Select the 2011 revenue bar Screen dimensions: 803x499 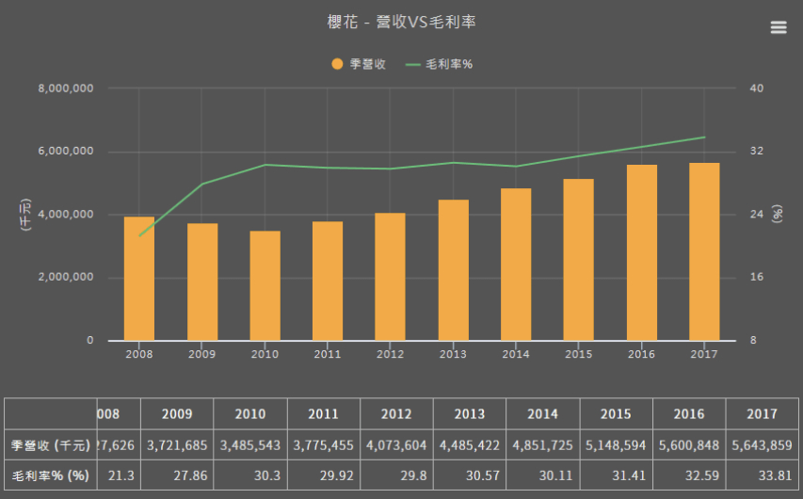pyautogui.click(x=328, y=282)
